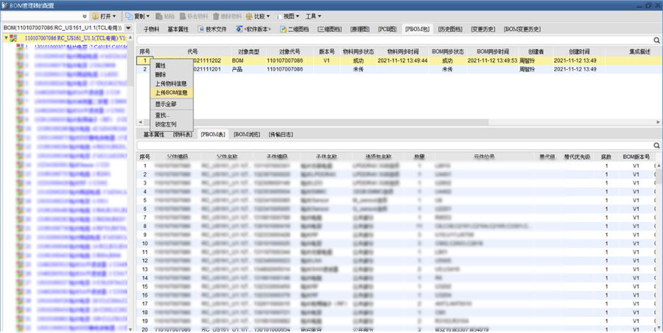This screenshot has width=663, height=333.
Task: Click row number 1 in the upper table
Action: [x=144, y=60]
